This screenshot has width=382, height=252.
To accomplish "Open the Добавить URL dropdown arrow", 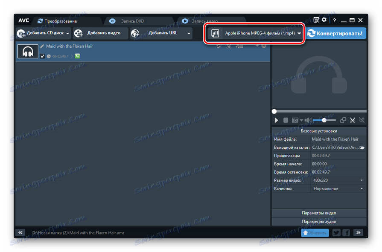I will (x=189, y=33).
